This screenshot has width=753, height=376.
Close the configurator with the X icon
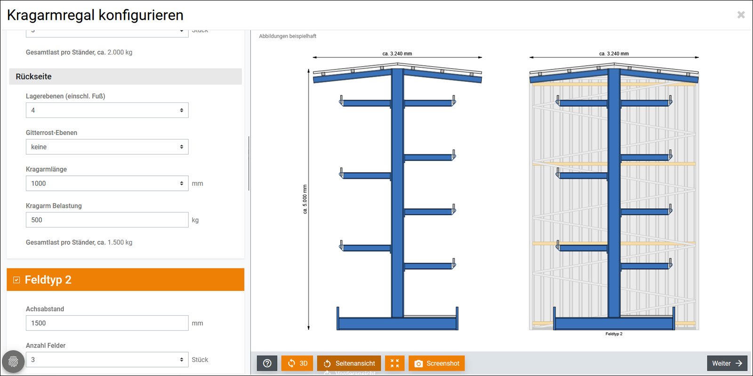[741, 15]
